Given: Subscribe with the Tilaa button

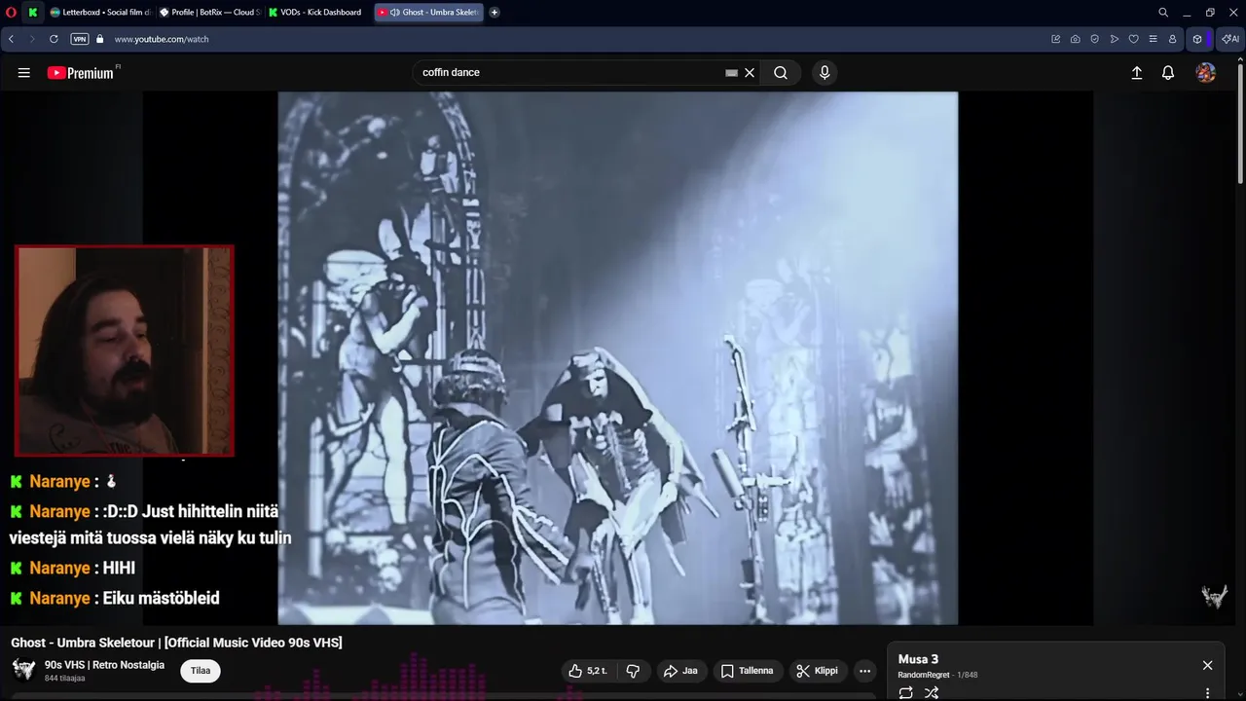Looking at the screenshot, I should (201, 671).
